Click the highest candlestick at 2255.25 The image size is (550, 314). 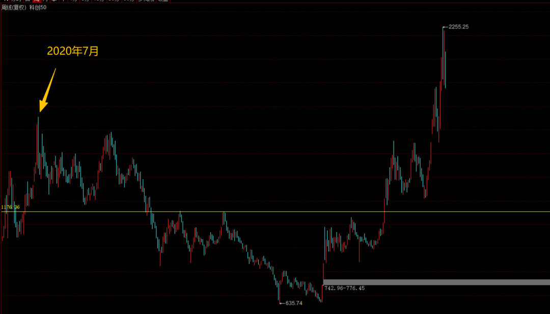444,53
